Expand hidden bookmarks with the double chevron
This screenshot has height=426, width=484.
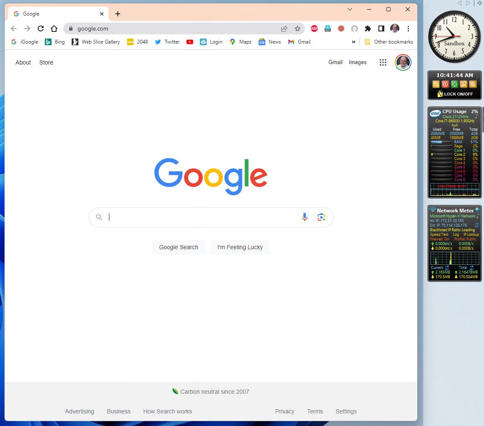(353, 42)
